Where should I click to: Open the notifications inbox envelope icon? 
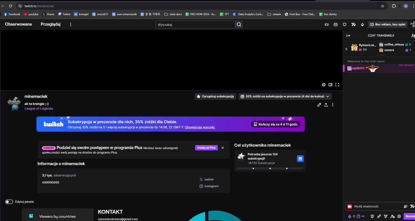pos(335,24)
